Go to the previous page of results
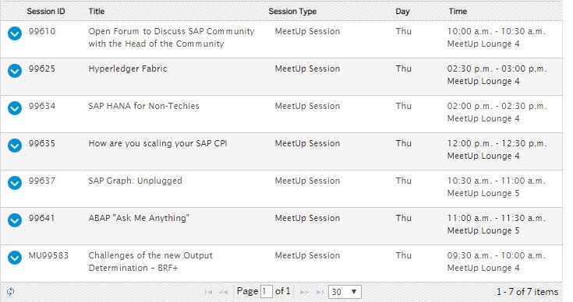Screen dimensions: 573x302 pos(223,292)
